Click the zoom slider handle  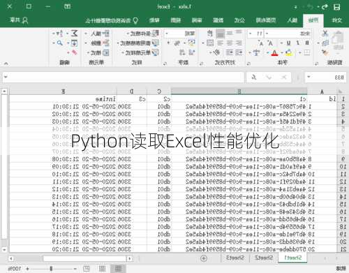[x=51, y=269]
